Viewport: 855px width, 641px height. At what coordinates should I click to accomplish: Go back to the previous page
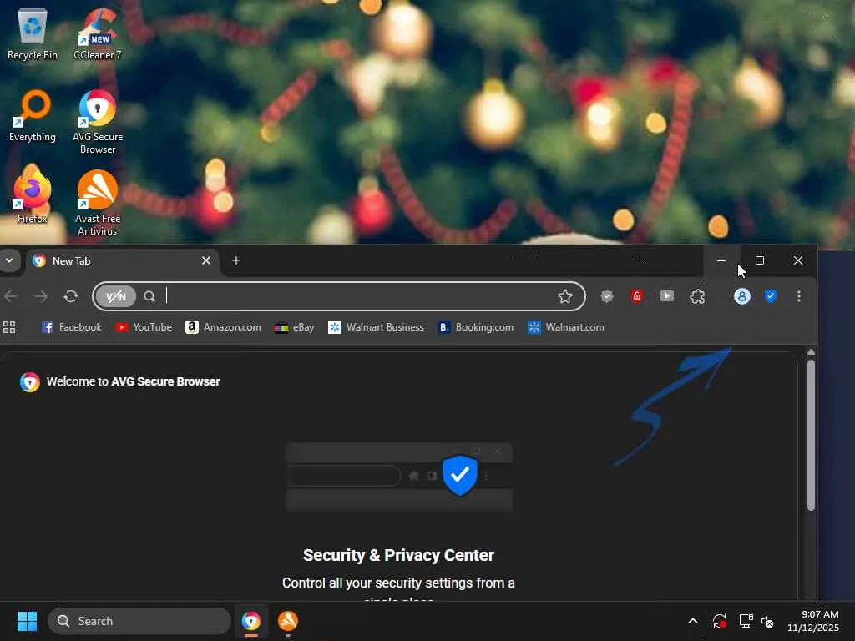click(x=11, y=296)
